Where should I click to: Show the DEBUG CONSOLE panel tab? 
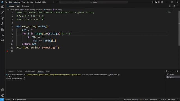point(30,71)
